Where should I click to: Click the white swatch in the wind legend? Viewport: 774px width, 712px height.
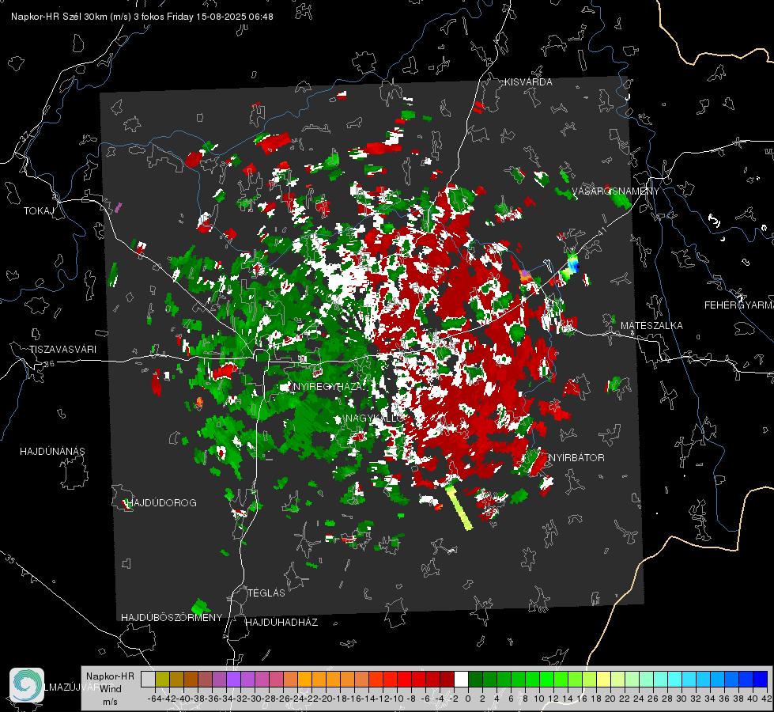click(x=461, y=680)
